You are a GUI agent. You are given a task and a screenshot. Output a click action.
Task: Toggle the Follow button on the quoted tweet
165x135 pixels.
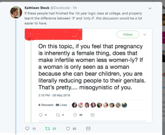[128, 35]
